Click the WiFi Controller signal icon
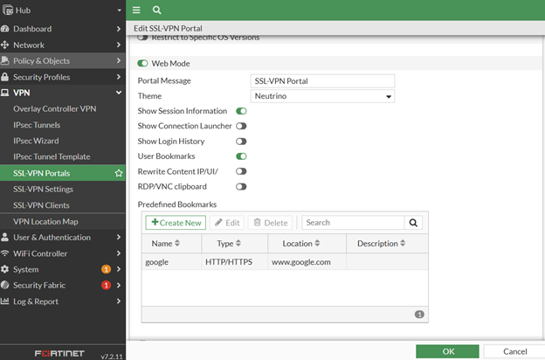Screen dimensions: 545x360 pos(5,253)
